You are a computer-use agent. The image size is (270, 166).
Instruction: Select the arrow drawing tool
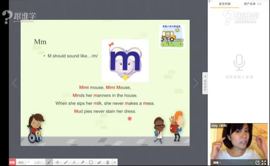pyautogui.click(x=83, y=162)
